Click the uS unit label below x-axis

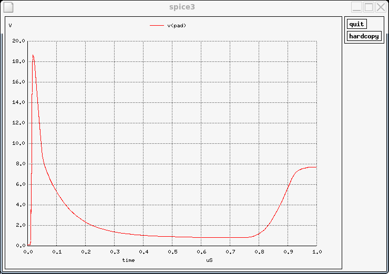(209, 260)
